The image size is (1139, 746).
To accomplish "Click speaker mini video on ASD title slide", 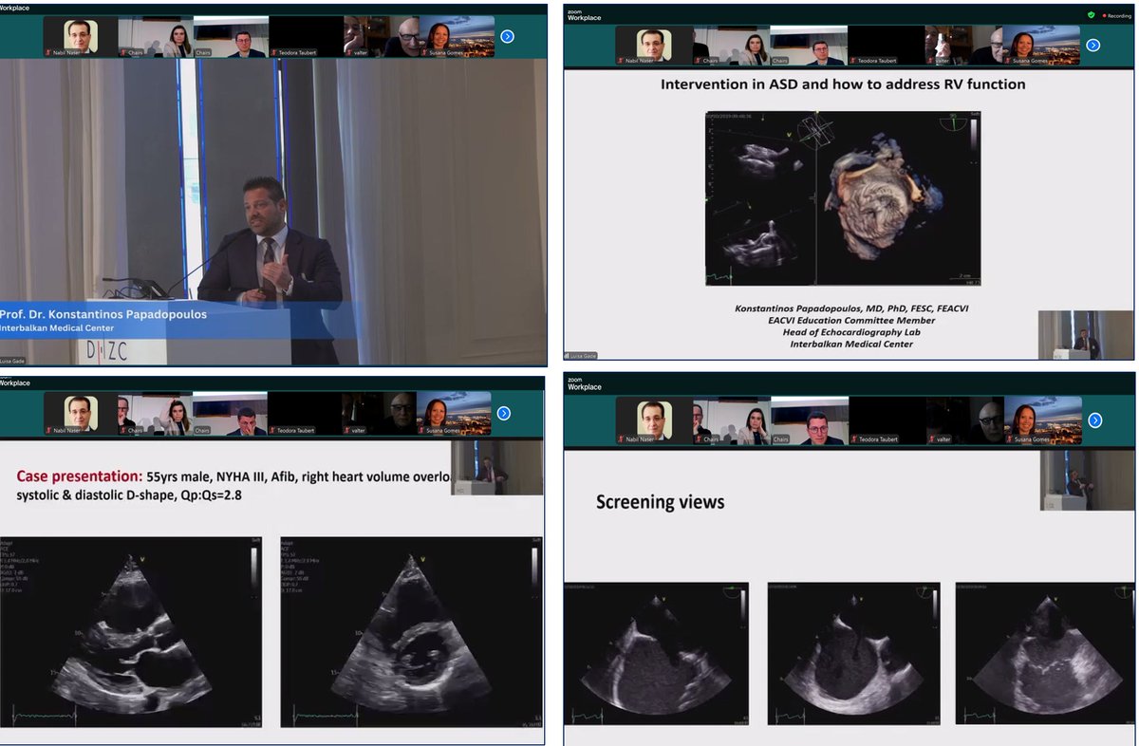I will (1085, 335).
